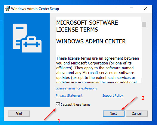
Task: Click the greyed-out maximize button
Action: coord(131,9)
